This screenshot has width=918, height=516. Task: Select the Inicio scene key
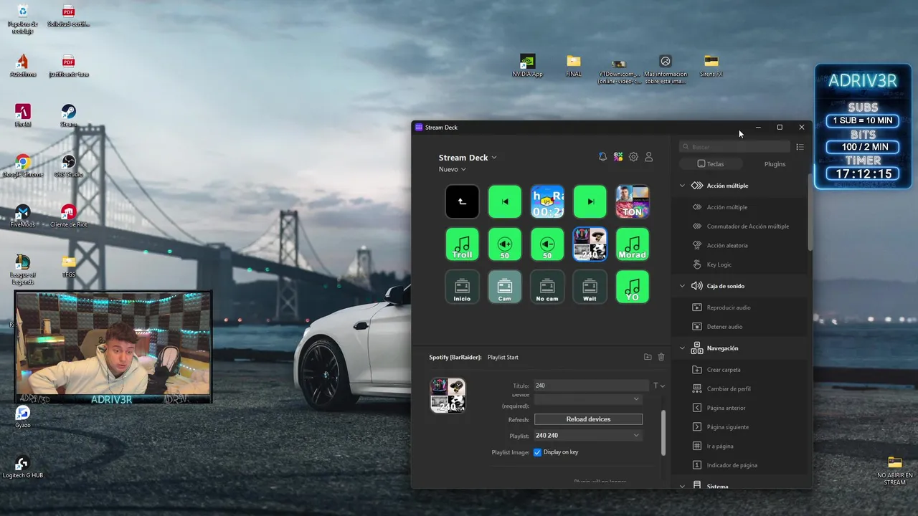click(463, 287)
